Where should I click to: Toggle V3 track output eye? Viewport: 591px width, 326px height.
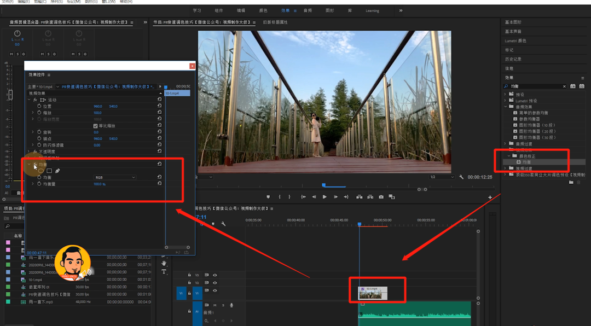215,275
